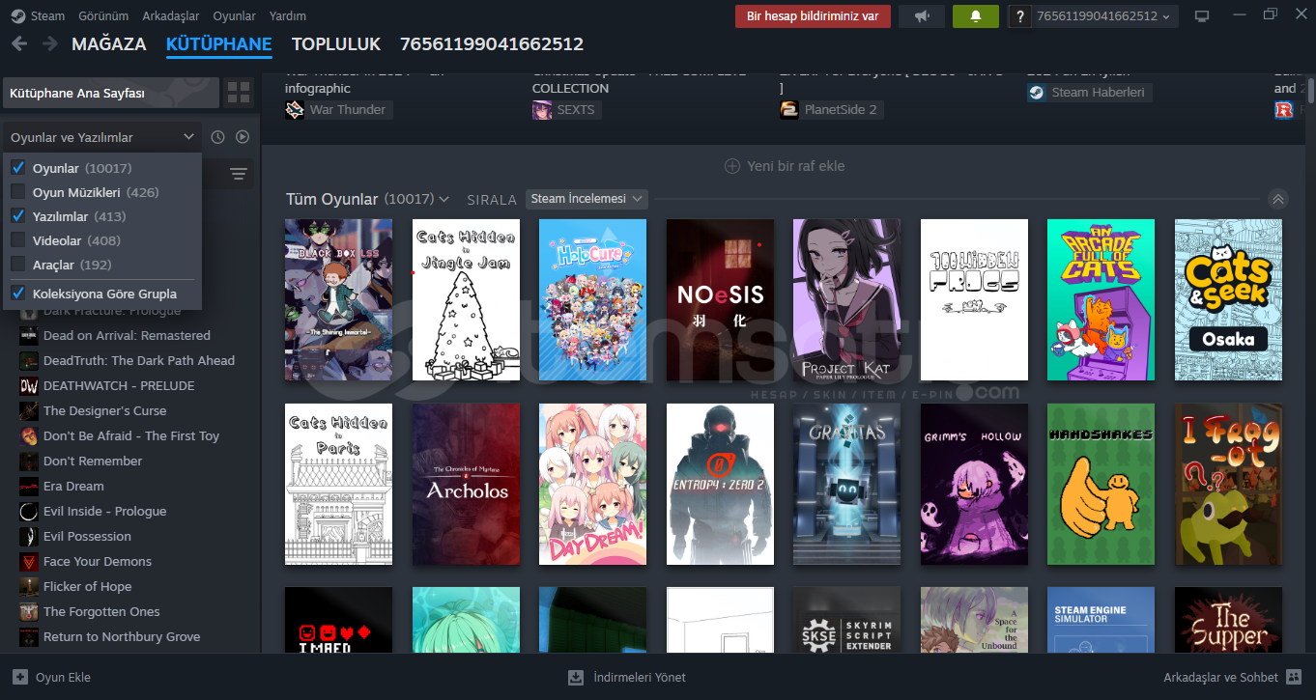Toggle Koleksiyona Göre Grupla checkbox

click(x=18, y=294)
